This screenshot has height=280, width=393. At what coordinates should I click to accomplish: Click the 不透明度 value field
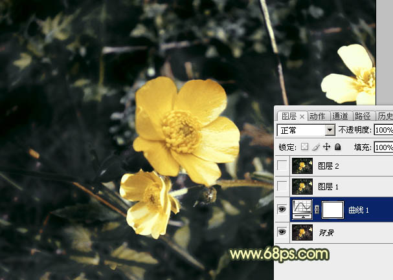(383, 130)
